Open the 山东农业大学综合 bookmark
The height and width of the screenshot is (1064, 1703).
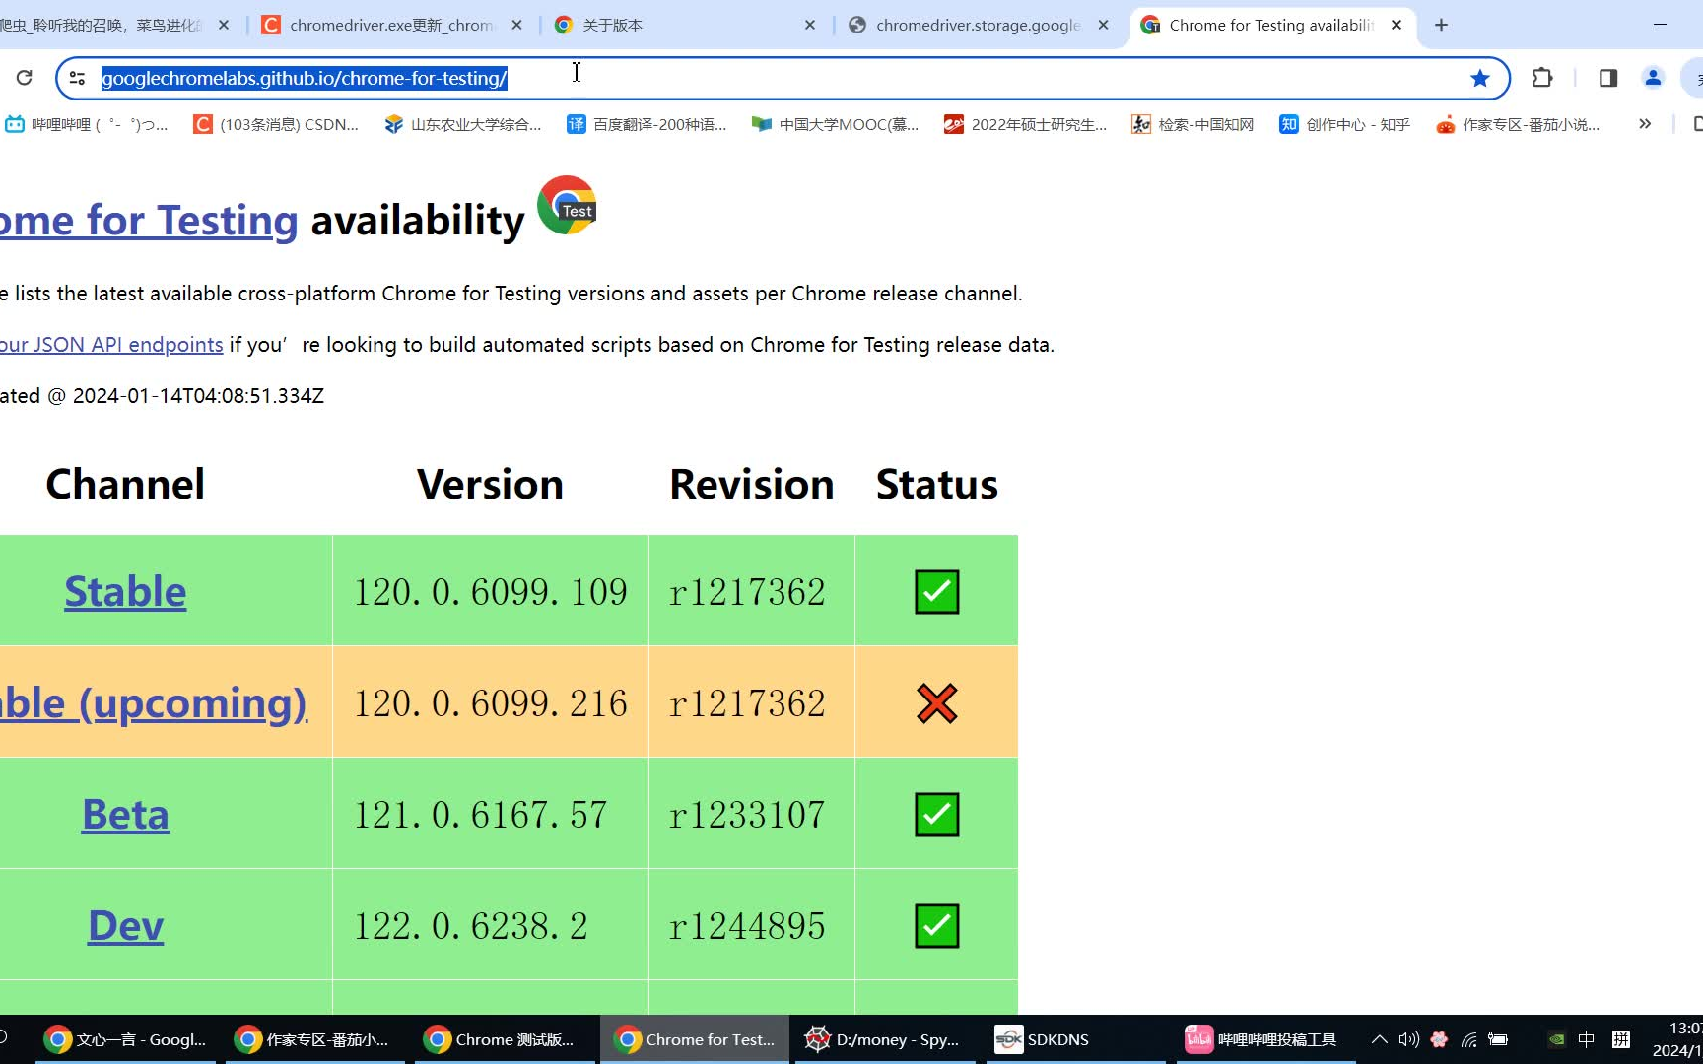463,124
